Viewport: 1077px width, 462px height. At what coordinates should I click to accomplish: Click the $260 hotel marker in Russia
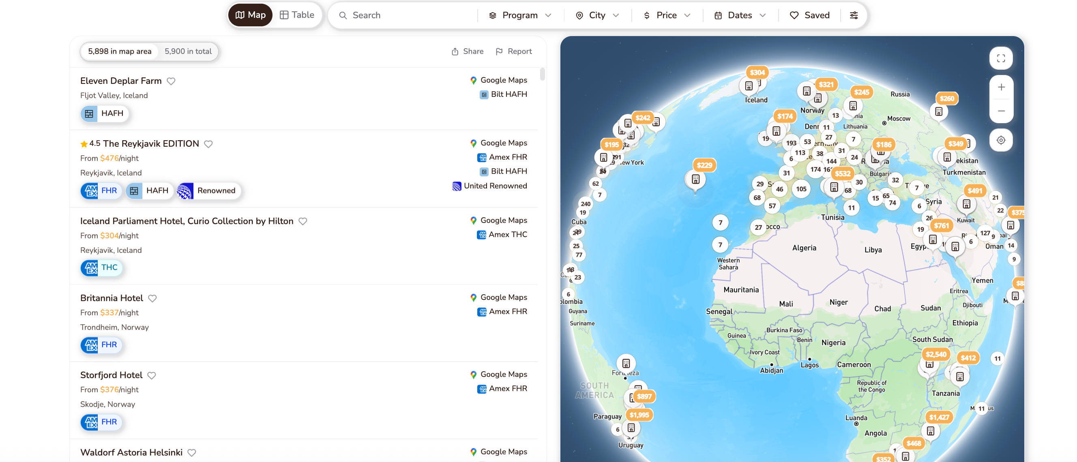(947, 98)
